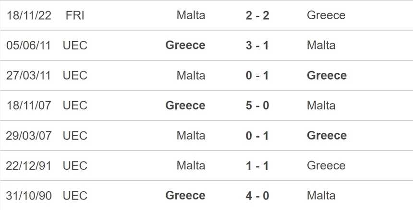Select the 22/12/91 match date
This screenshot has height=210, width=413.
[29, 166]
